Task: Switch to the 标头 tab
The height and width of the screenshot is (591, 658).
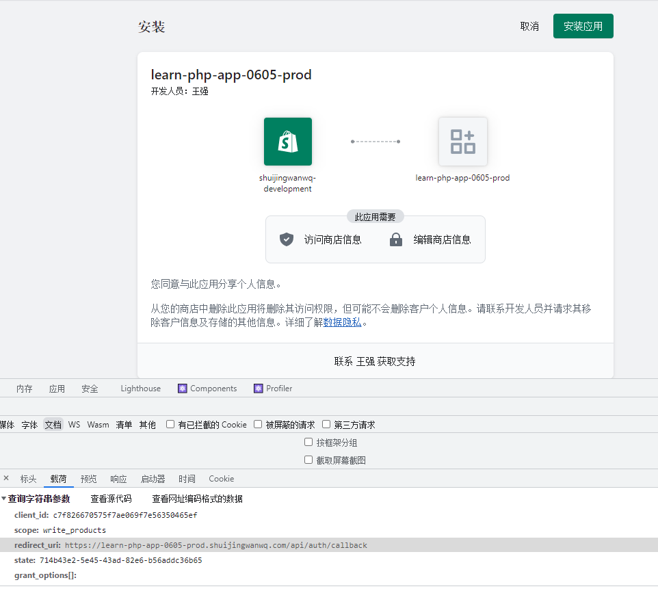Action: click(x=28, y=479)
